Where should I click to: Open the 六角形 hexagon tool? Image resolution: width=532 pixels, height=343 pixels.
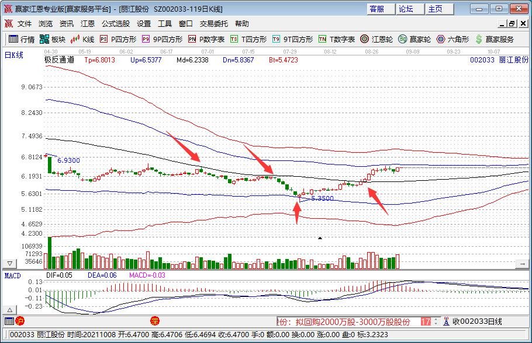click(x=452, y=40)
